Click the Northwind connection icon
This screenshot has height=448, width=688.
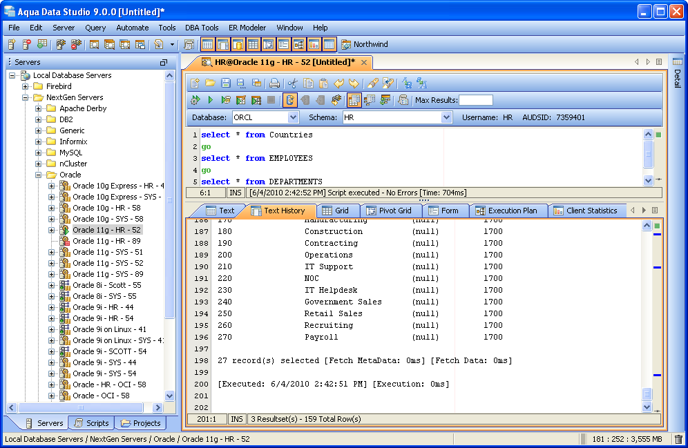[x=346, y=44]
